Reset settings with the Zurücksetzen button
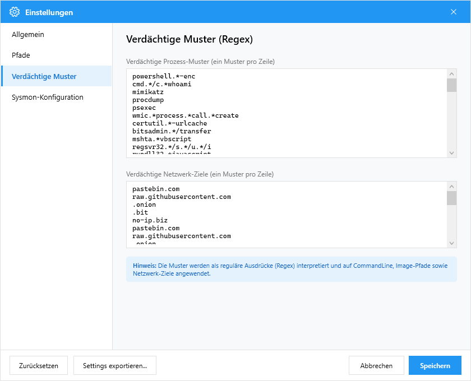Viewport: 471px width, 381px height. click(38, 365)
